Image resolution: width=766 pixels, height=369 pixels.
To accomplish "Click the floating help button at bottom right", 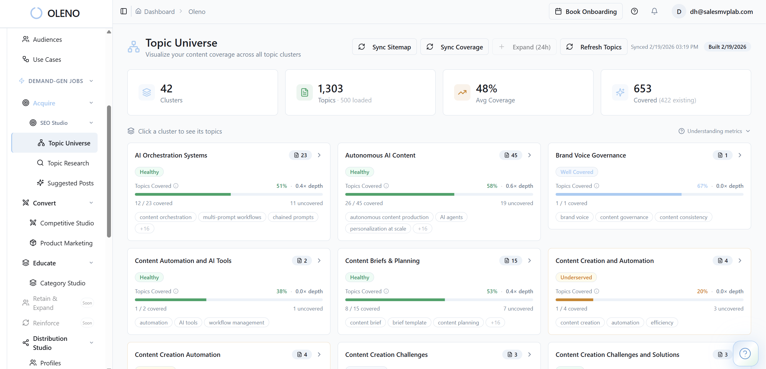I will tap(745, 354).
